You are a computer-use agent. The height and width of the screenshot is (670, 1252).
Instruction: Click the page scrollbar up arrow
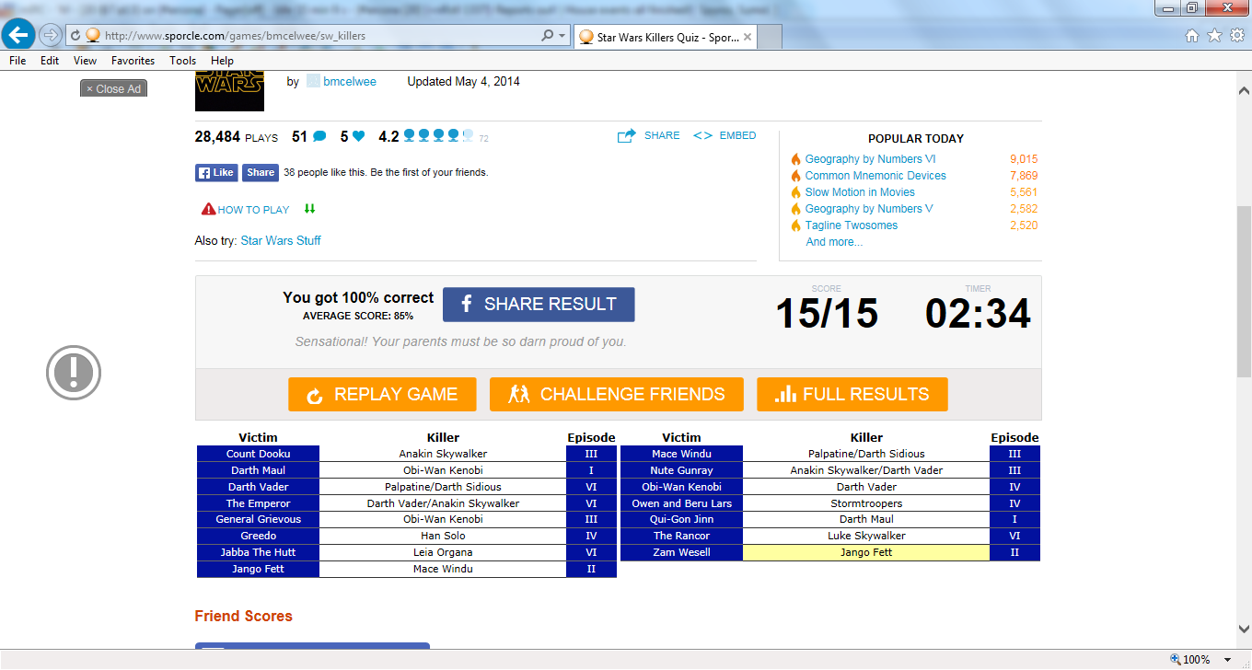(1244, 91)
